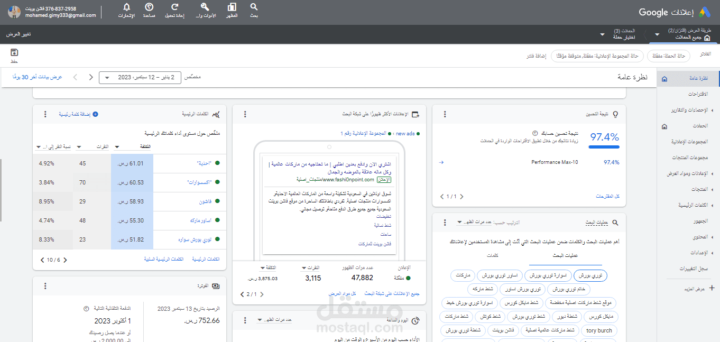Open billing card three-dot menu
The width and height of the screenshot is (720, 342).
coord(45,286)
